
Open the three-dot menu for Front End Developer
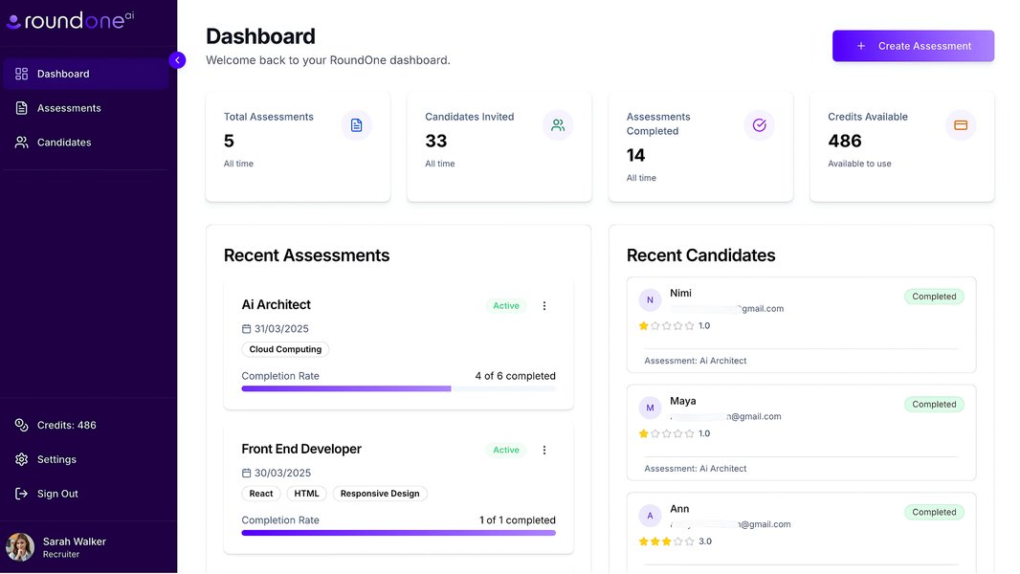tap(544, 450)
